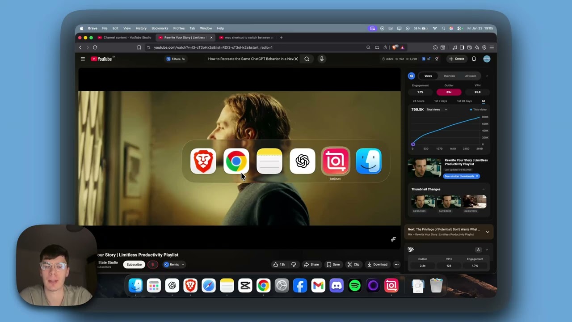This screenshot has width=572, height=322.
Task: Expand the Nexlev panel chevron
Action: pyautogui.click(x=487, y=250)
